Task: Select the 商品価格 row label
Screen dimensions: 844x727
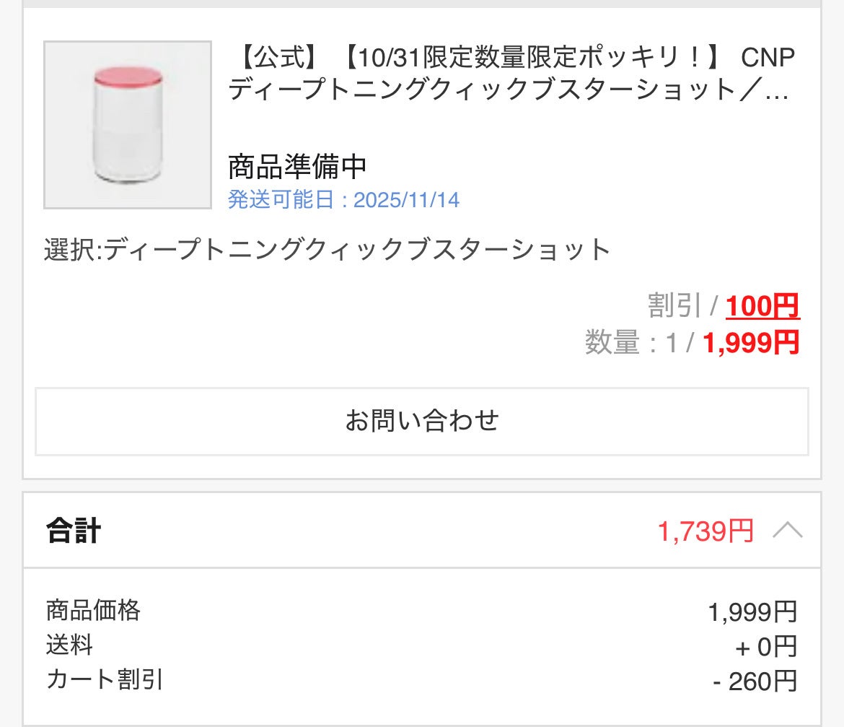Action: pyautogui.click(x=93, y=611)
